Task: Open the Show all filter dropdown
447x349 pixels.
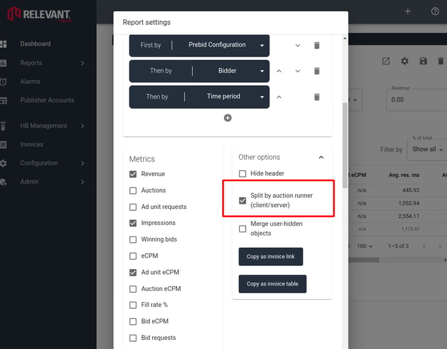Action: [x=428, y=149]
